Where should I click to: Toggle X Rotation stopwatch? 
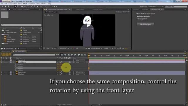pyautogui.click(x=15, y=66)
